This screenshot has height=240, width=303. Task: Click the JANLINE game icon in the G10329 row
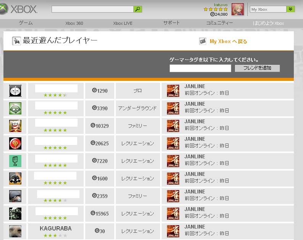pyautogui.click(x=173, y=126)
